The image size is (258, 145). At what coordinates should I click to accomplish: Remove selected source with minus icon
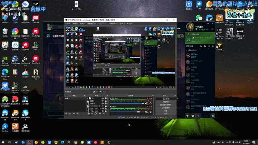pyautogui.click(x=92, y=113)
